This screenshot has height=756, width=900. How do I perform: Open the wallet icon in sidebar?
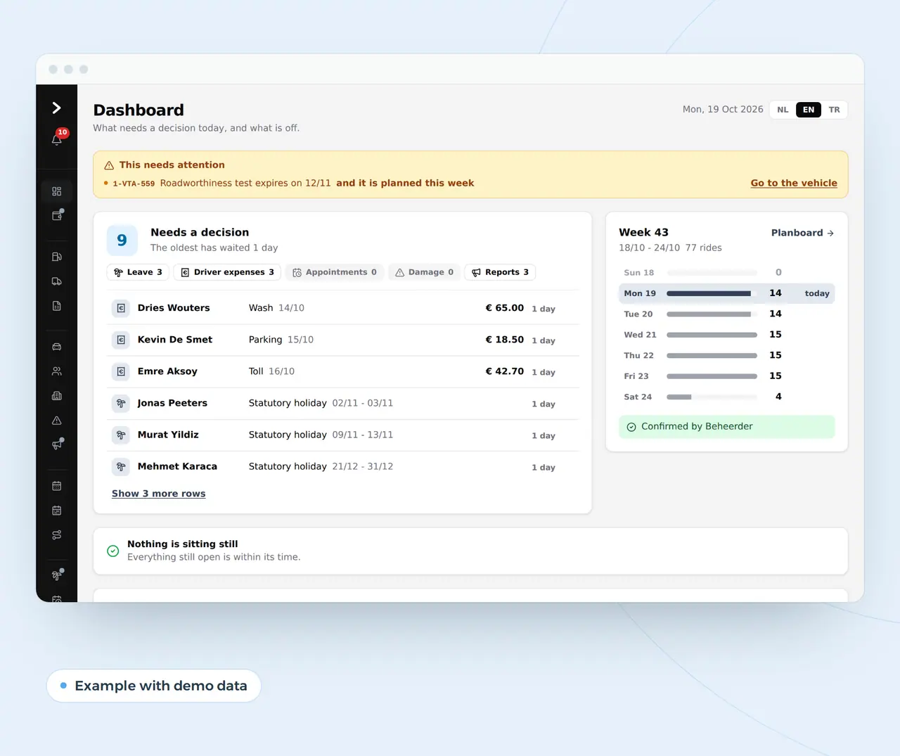pos(57,216)
